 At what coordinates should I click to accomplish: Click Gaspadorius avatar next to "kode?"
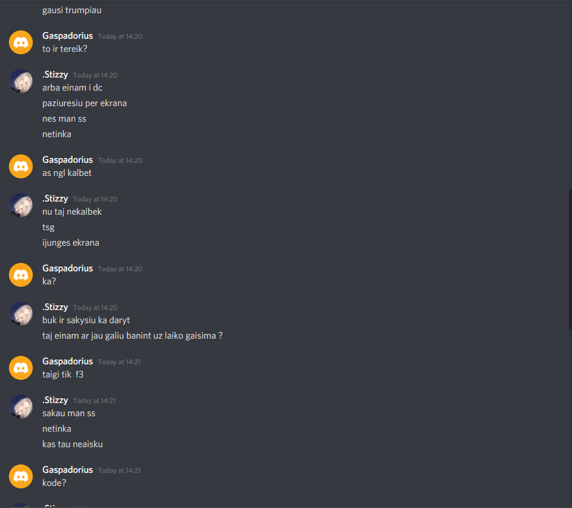(21, 476)
